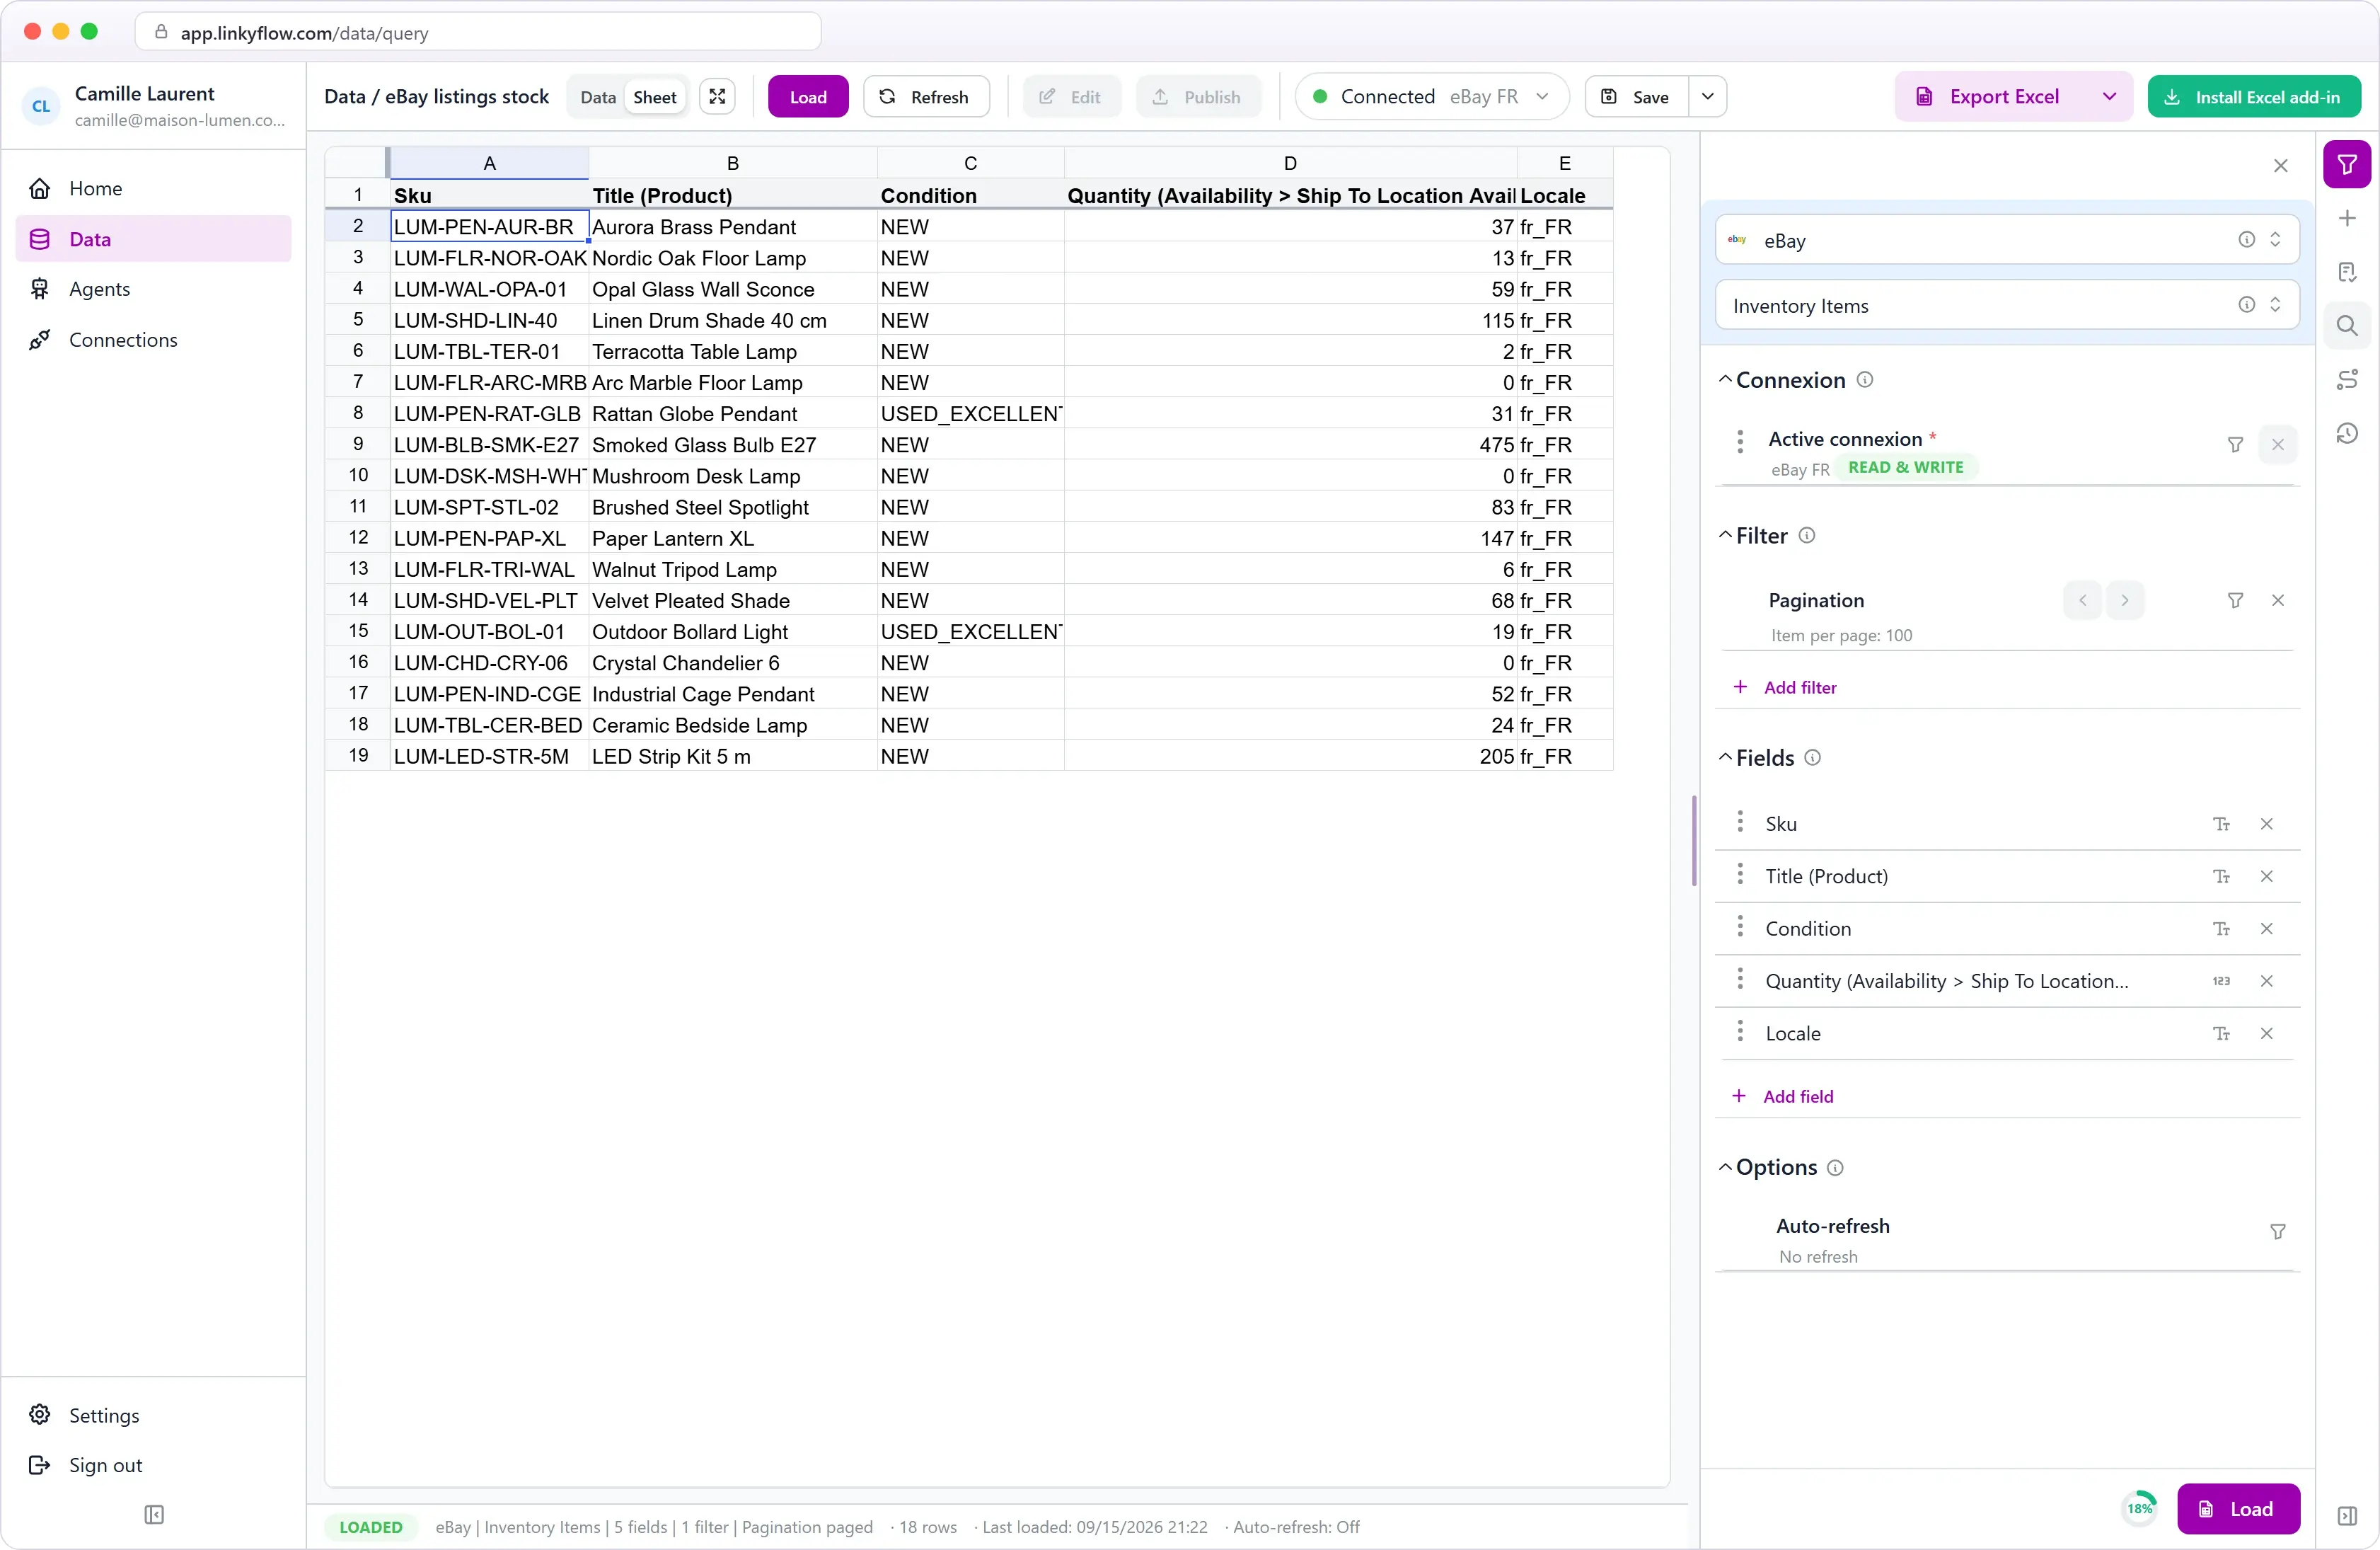2380x1550 pixels.
Task: Click the info icon next to Fields heading
Action: tap(1812, 757)
